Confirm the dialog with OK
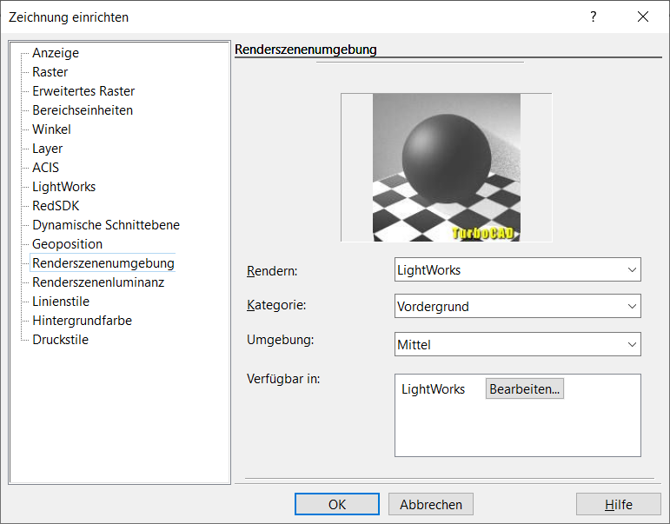The height and width of the screenshot is (524, 670). (336, 504)
